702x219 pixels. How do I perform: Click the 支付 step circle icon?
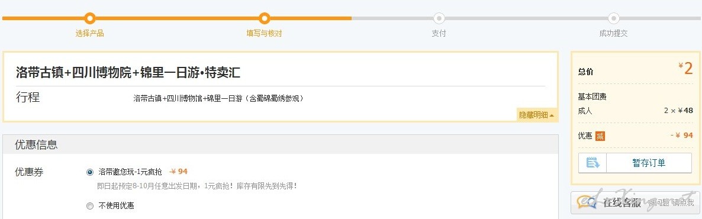coord(439,18)
